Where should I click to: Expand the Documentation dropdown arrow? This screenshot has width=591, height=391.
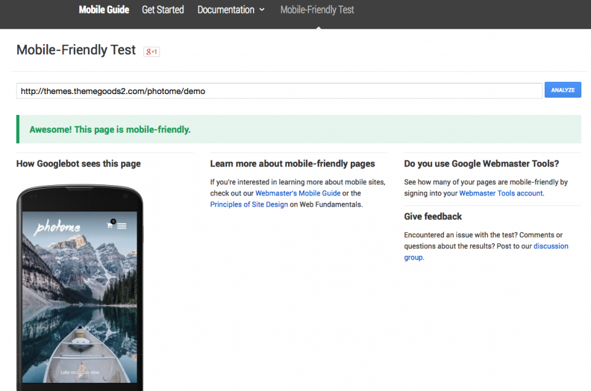tap(262, 10)
